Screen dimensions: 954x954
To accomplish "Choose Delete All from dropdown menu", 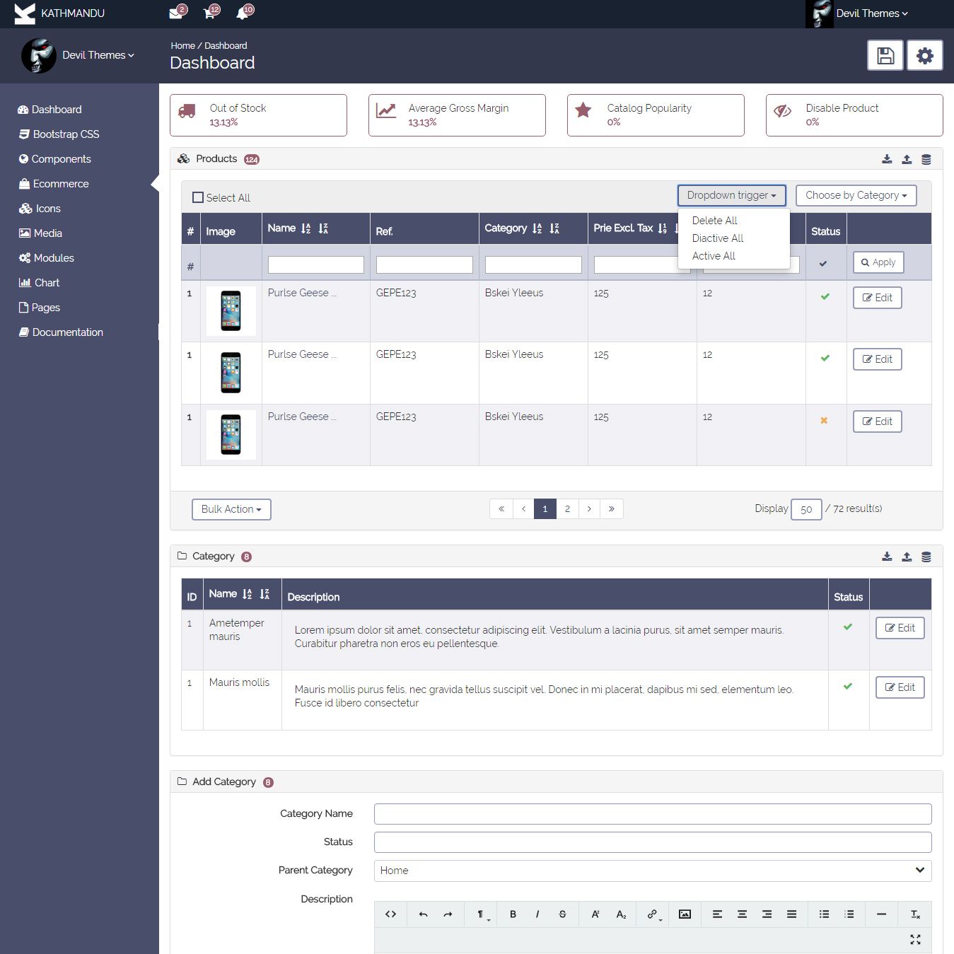I will [714, 221].
